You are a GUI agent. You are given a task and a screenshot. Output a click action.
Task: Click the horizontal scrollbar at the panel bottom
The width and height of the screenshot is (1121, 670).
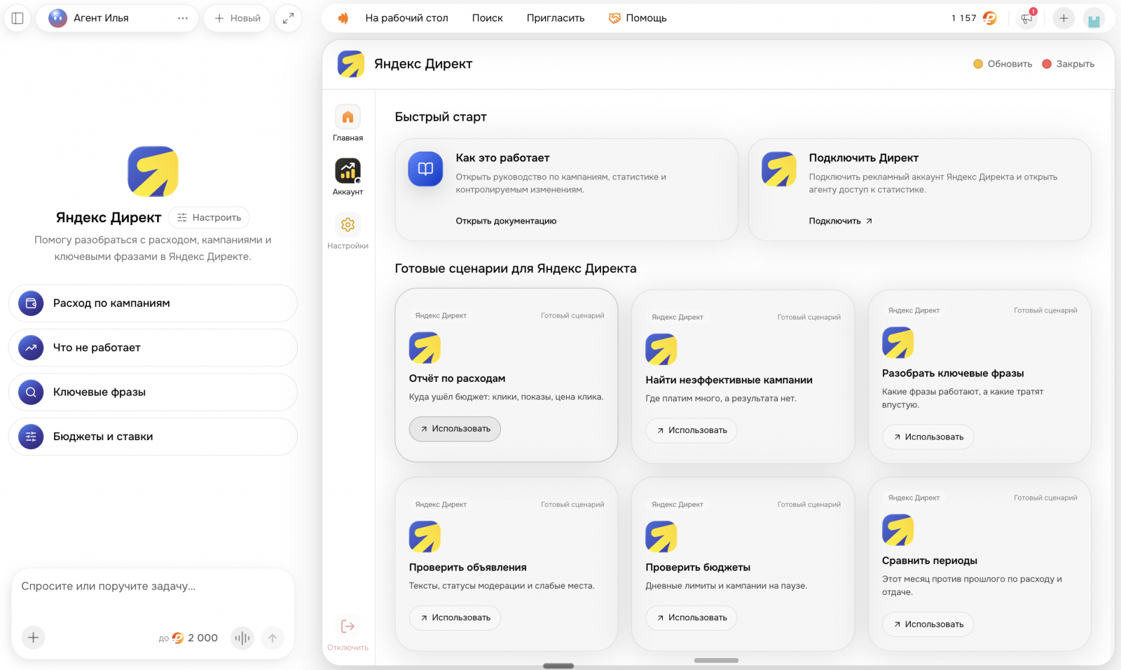[x=716, y=660]
